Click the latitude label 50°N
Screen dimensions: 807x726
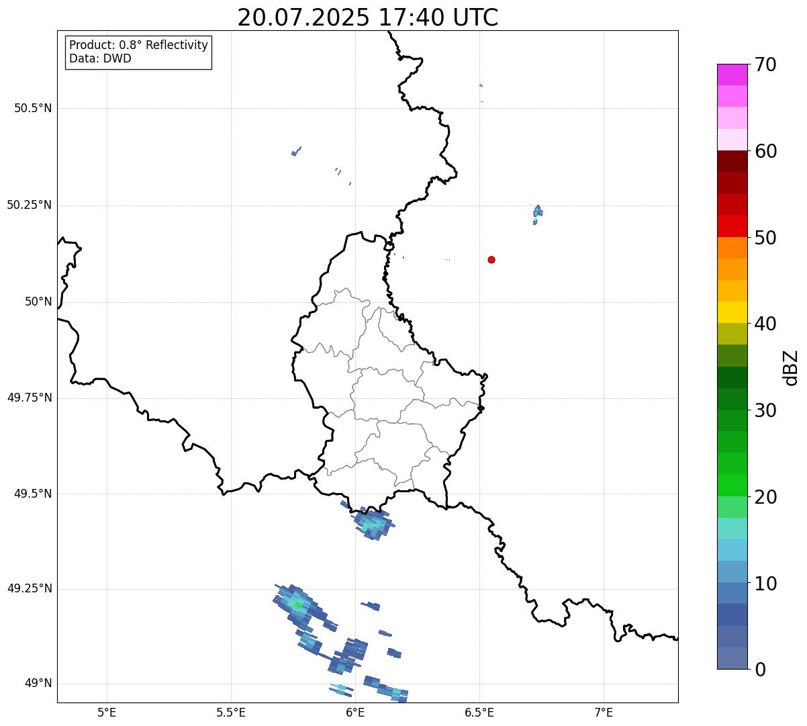(x=38, y=302)
